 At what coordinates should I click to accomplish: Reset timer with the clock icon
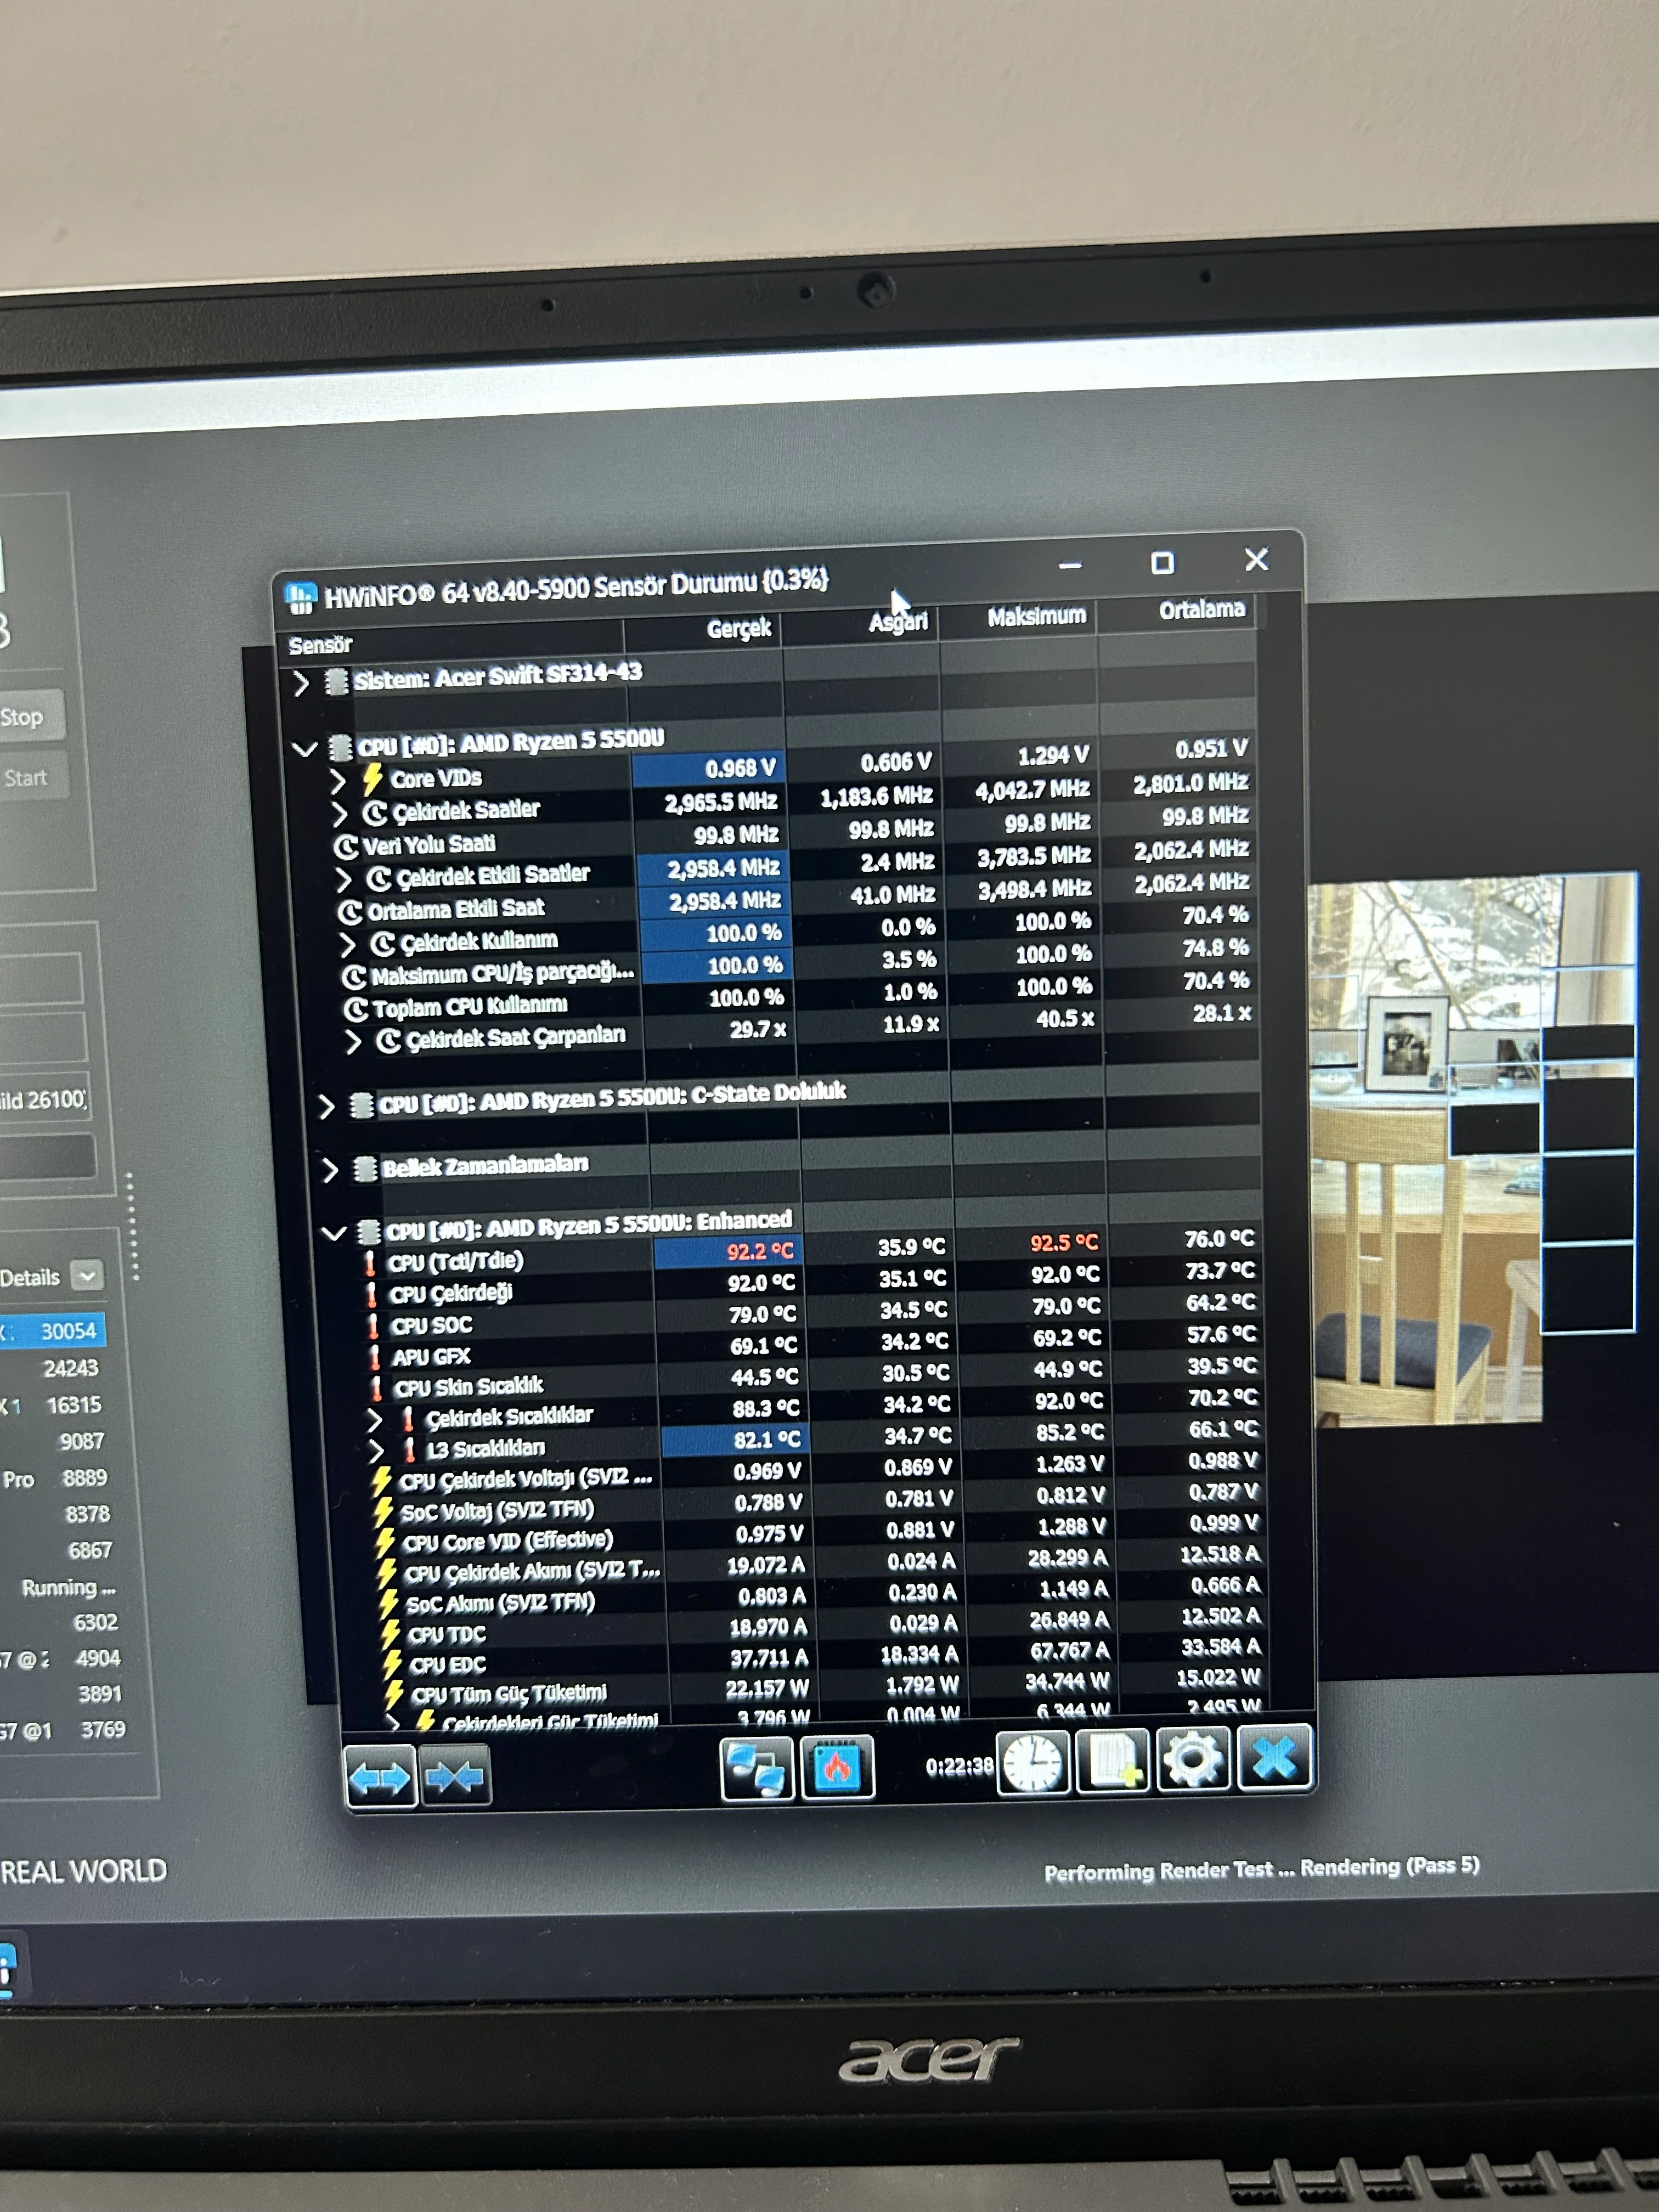(x=1033, y=1763)
